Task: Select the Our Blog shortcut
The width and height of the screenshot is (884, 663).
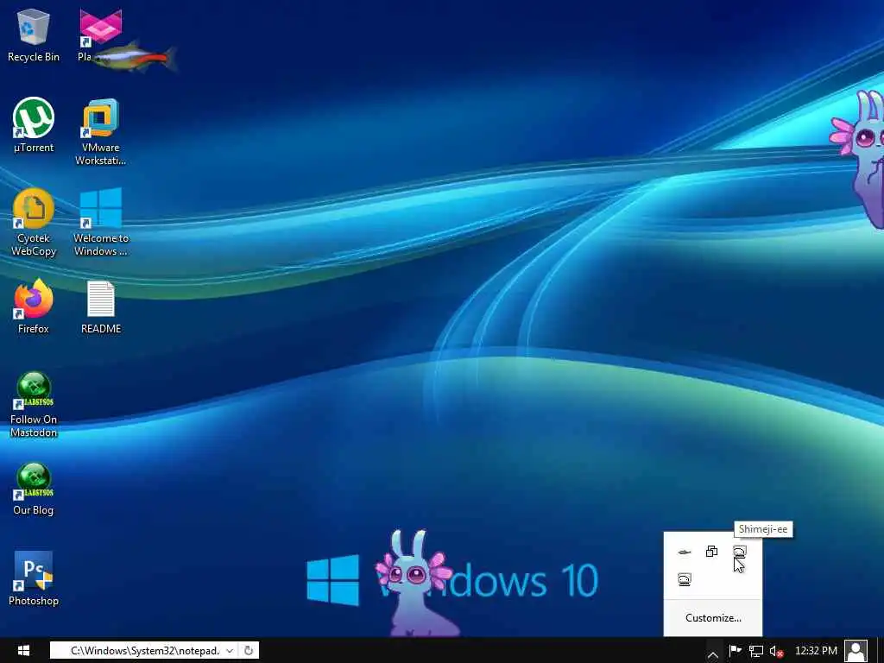Action: tap(34, 489)
